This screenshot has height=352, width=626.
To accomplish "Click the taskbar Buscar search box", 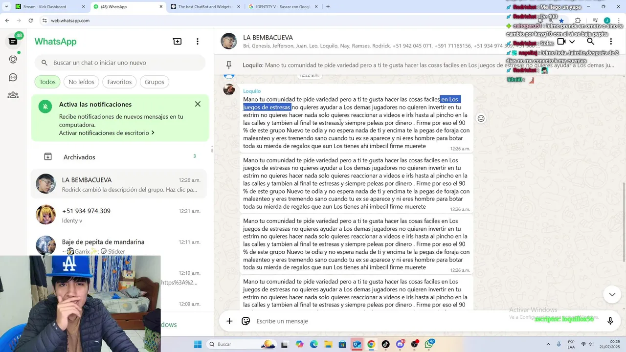I will [x=242, y=344].
